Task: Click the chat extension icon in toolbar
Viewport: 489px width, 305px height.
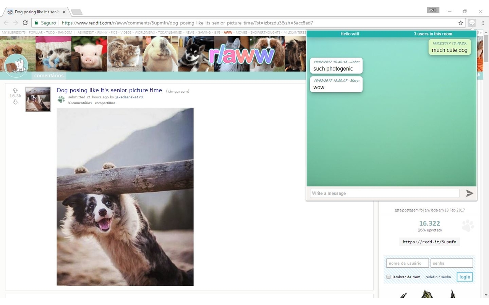Action: [x=472, y=23]
